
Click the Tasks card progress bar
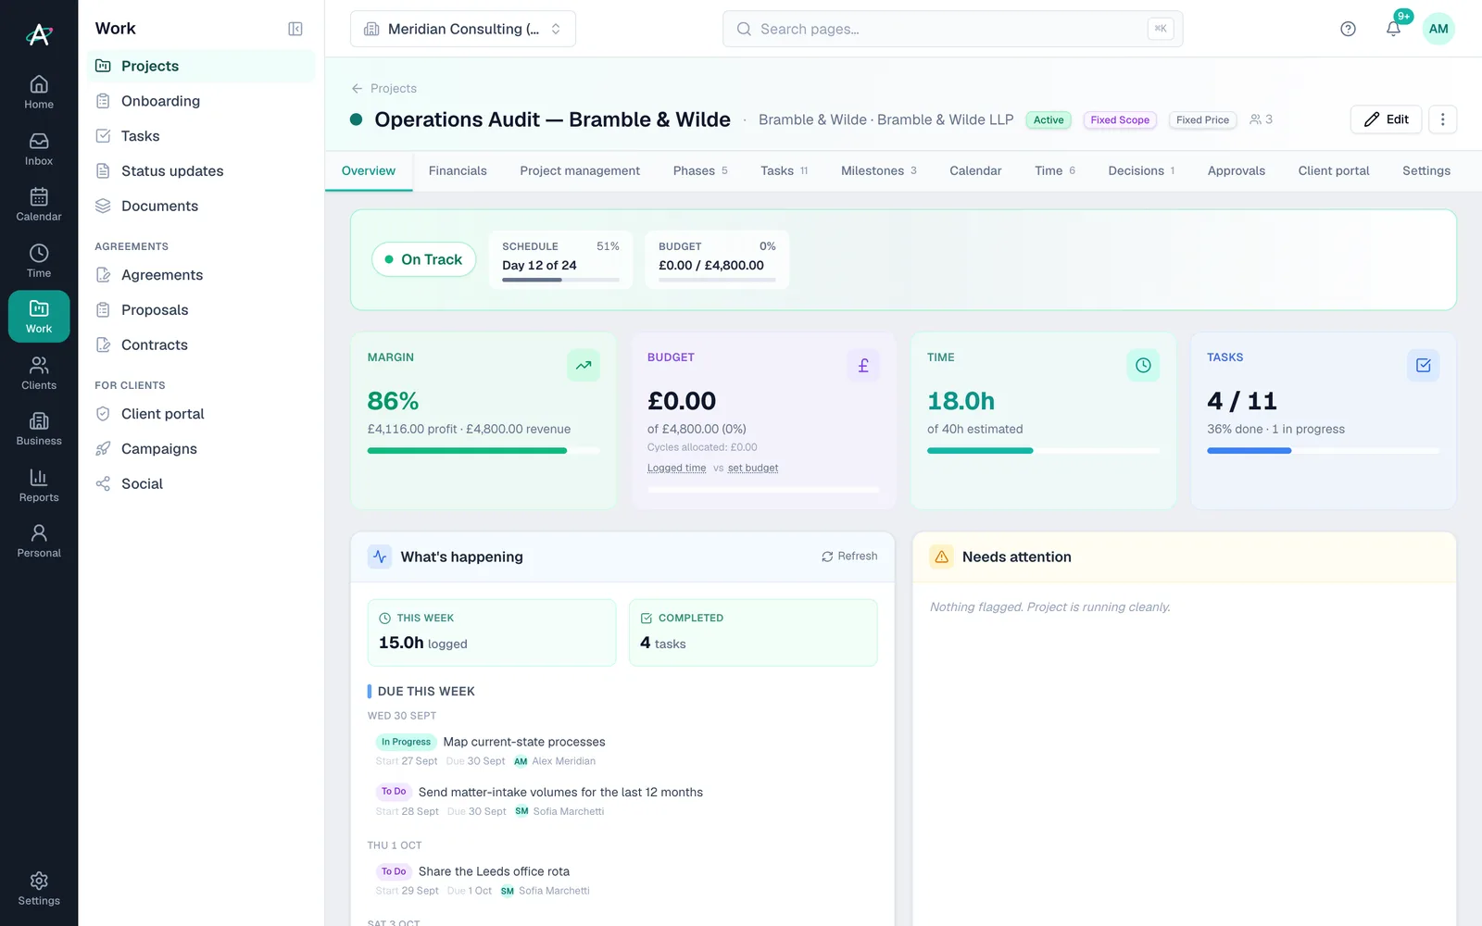click(x=1323, y=451)
